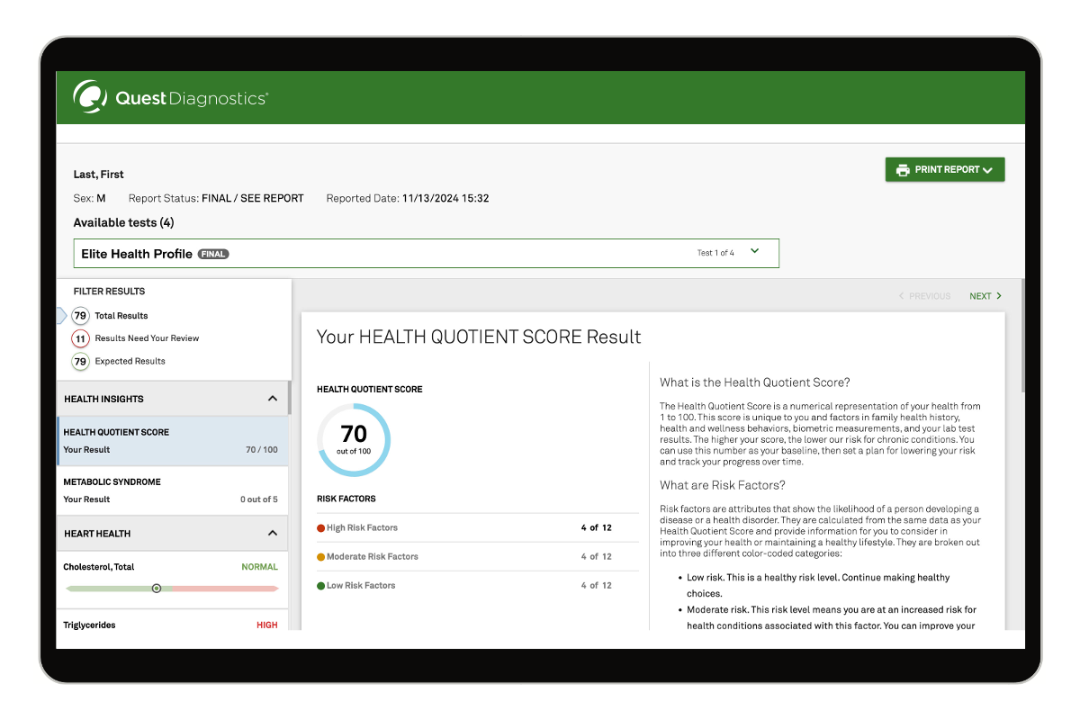Open the Cholesterol, Total result
The height and width of the screenshot is (720, 1080).
point(171,567)
